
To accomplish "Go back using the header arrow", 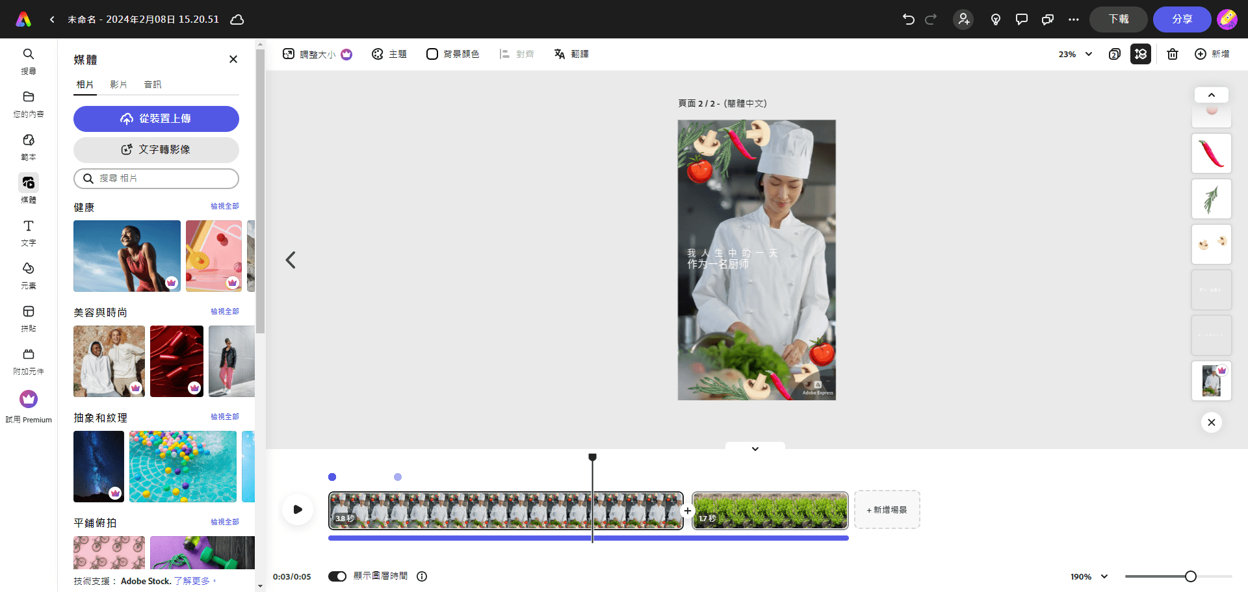I will pyautogui.click(x=52, y=19).
